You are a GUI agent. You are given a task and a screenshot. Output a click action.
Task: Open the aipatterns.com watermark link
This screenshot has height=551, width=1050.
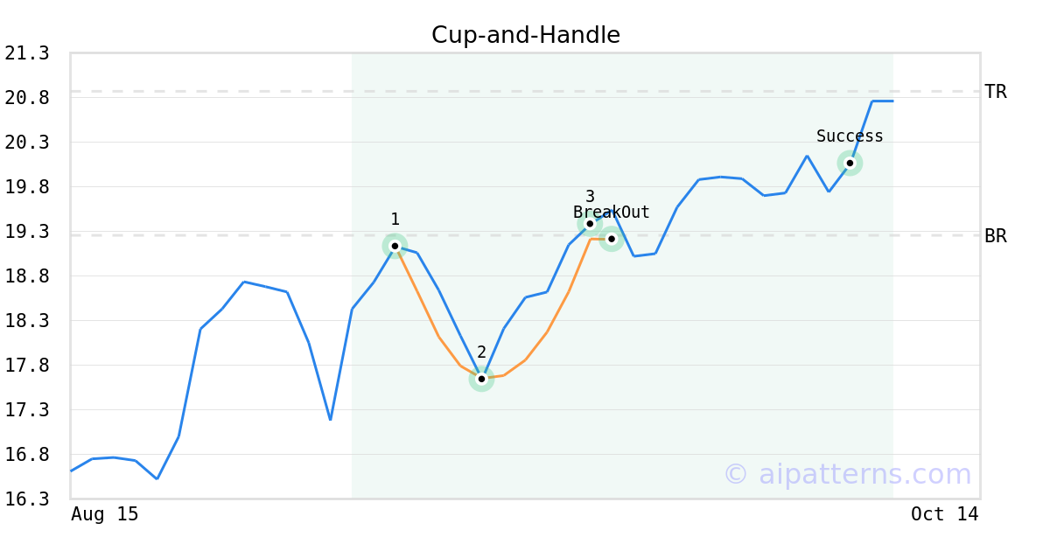click(847, 474)
